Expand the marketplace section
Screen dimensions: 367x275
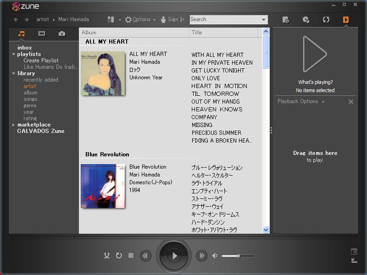pyautogui.click(x=13, y=125)
